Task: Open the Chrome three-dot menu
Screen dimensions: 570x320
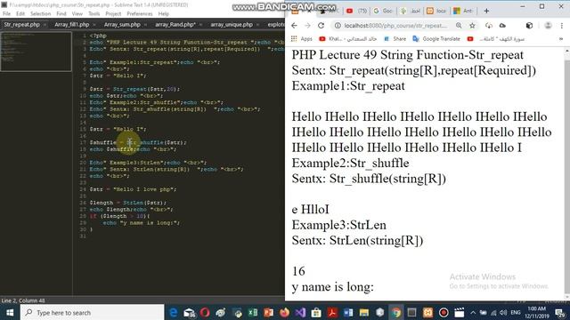Action: click(x=562, y=26)
